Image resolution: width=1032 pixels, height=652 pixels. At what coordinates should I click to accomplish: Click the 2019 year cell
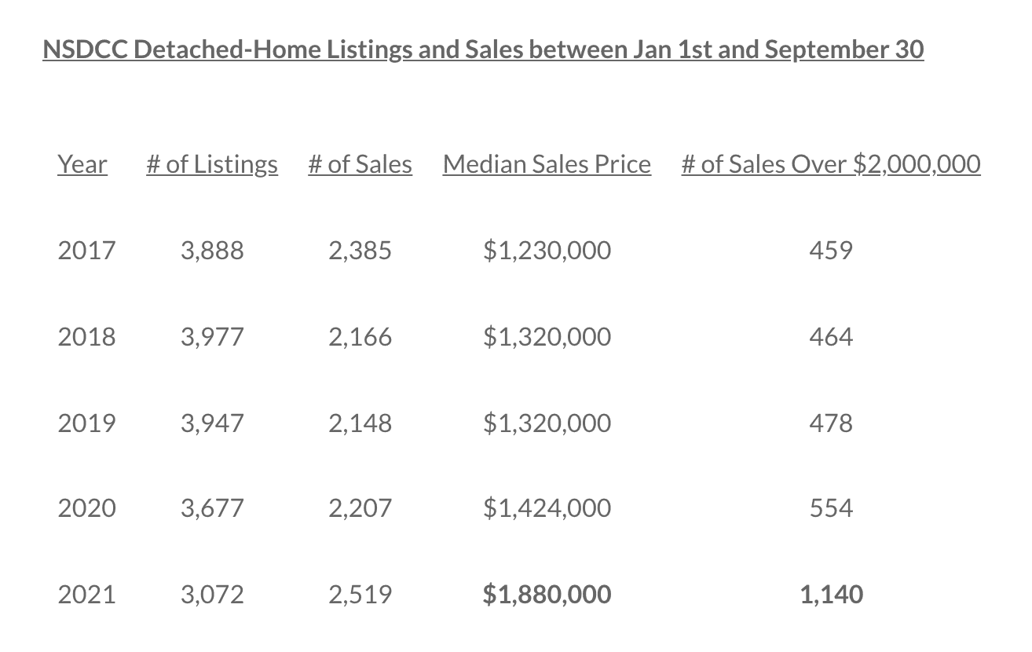(x=86, y=423)
